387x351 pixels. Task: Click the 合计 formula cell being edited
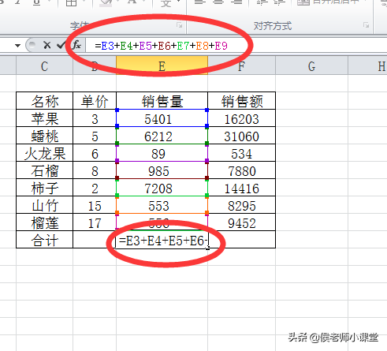162,240
